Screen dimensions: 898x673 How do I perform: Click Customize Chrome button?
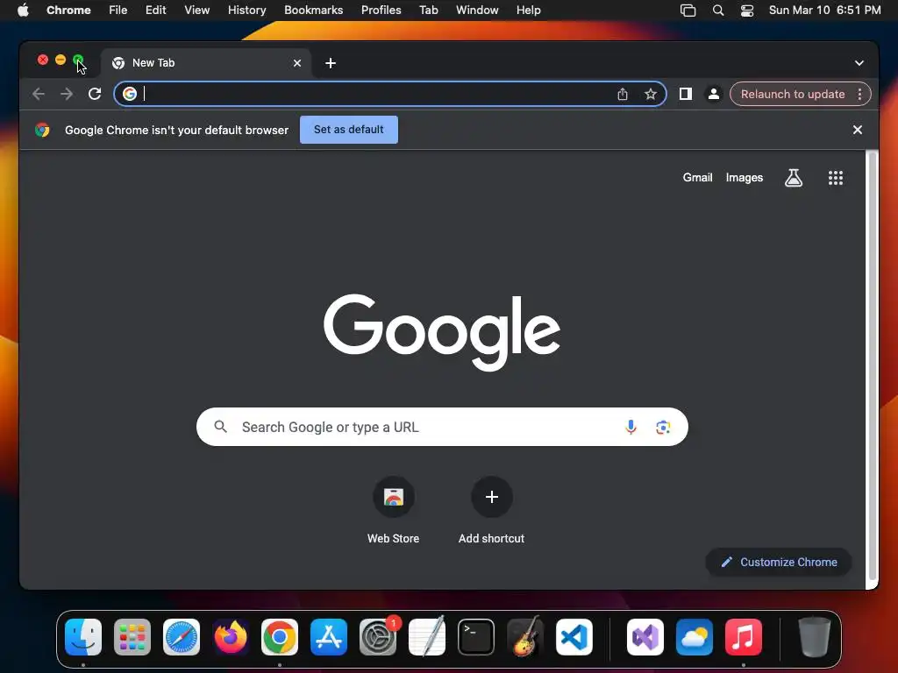pos(779,562)
